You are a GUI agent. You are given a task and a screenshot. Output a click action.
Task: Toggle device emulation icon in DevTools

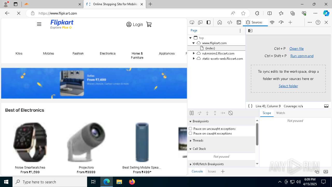200,22
